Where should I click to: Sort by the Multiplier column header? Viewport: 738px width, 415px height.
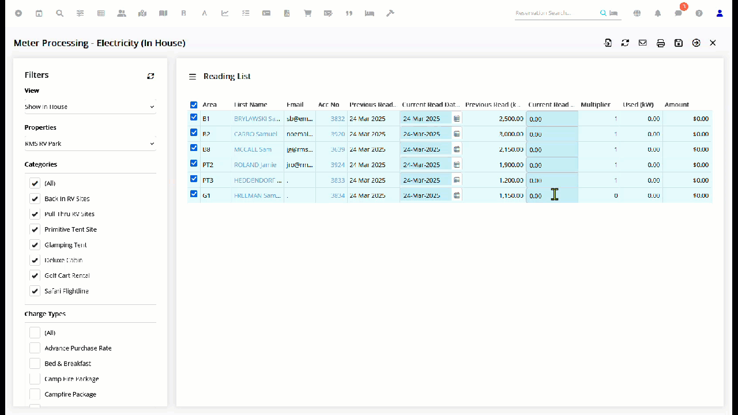(x=596, y=105)
